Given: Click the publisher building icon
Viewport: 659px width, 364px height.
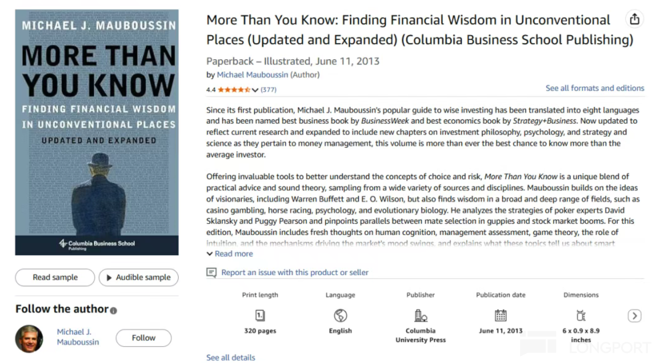Looking at the screenshot, I should click(420, 315).
